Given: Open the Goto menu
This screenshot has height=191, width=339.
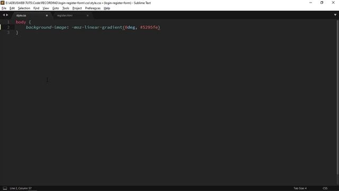Looking at the screenshot, I should coord(55,8).
